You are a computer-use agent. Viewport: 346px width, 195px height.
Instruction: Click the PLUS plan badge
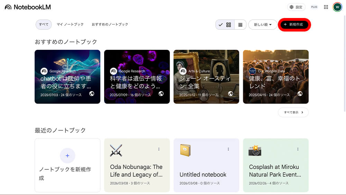pos(314,7)
